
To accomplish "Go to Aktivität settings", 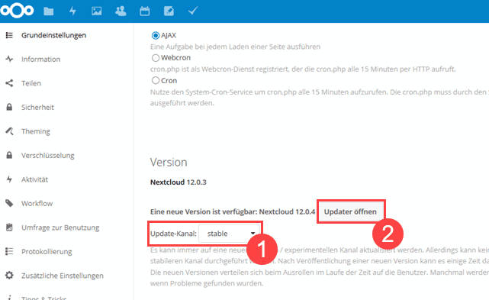I will (x=34, y=179).
